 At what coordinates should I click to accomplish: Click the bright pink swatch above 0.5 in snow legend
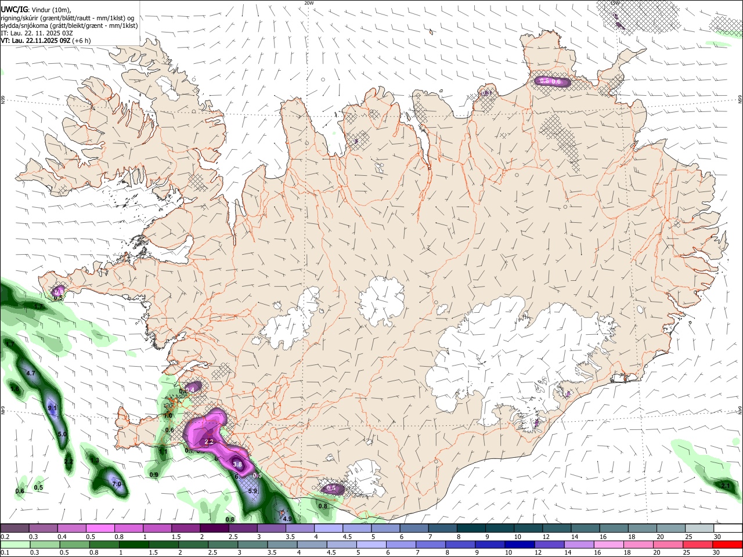[x=100, y=528]
